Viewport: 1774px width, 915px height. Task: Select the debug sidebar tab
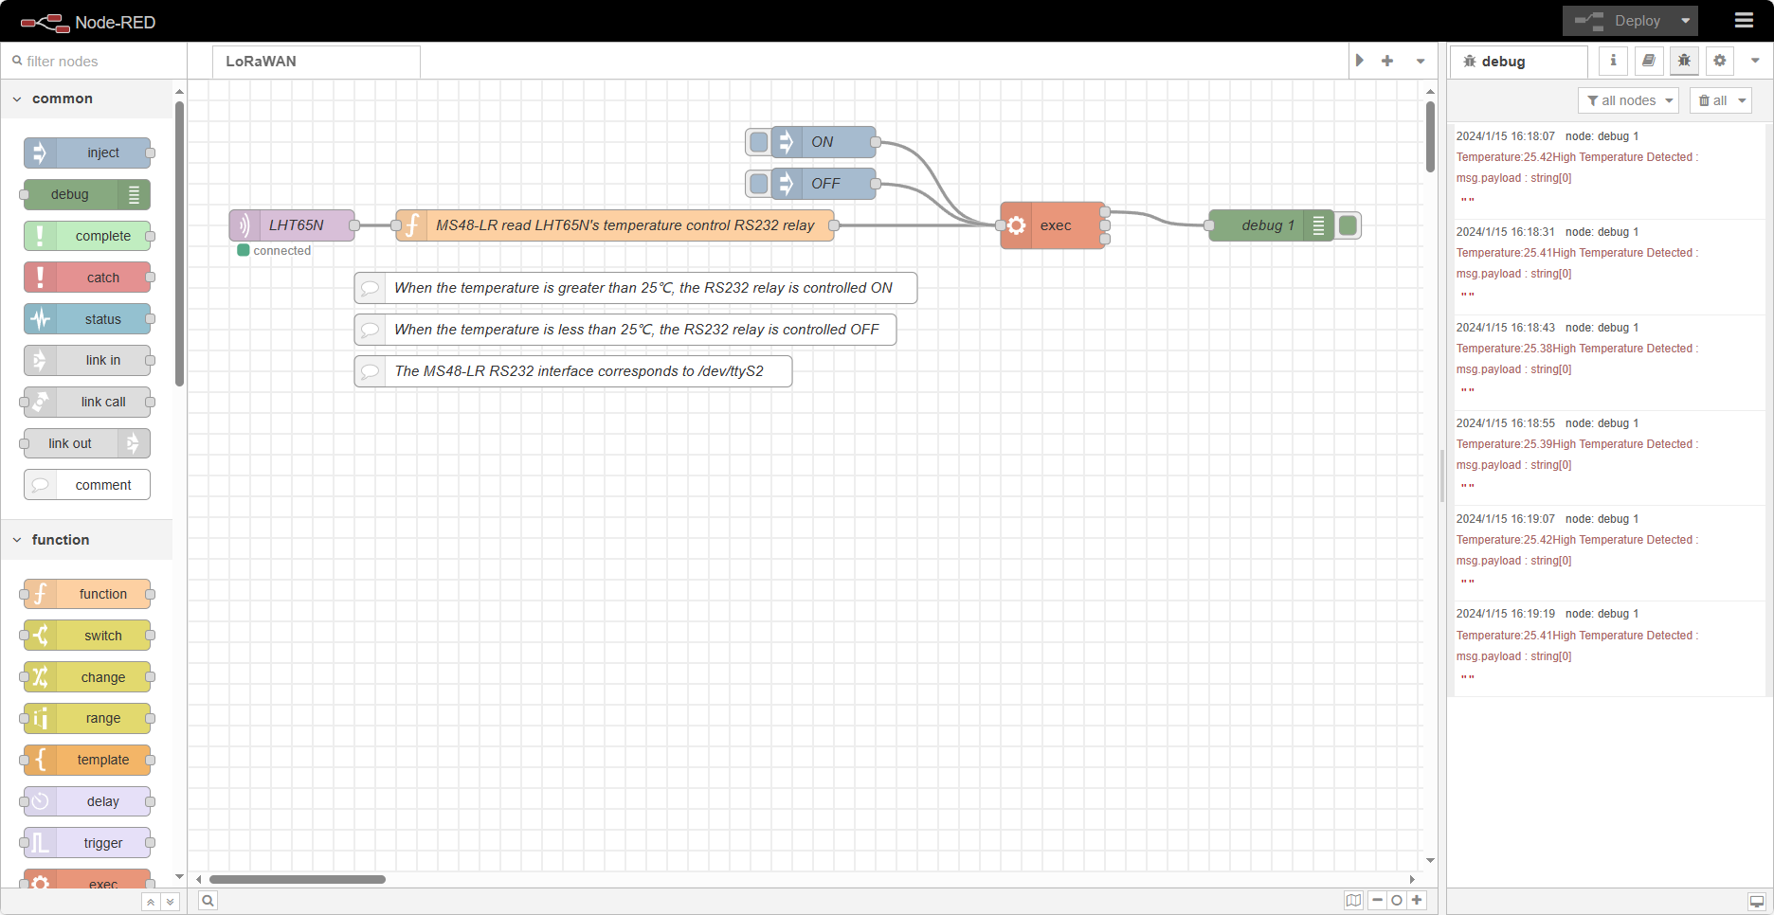(x=1519, y=62)
